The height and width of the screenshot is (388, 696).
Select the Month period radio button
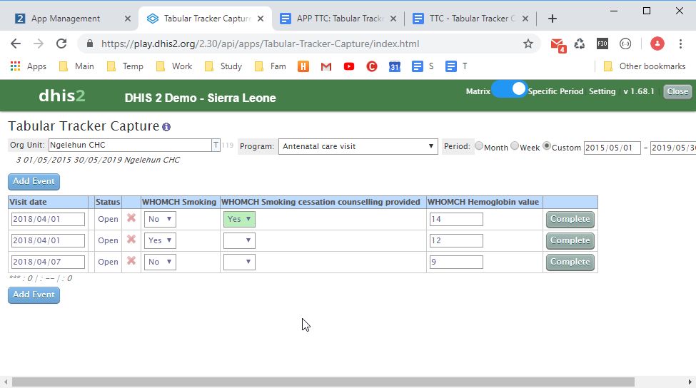click(479, 145)
